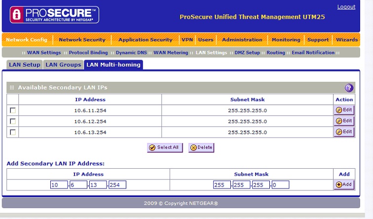
Task: Select the LAN Multi-homing tab
Action: tap(113, 65)
